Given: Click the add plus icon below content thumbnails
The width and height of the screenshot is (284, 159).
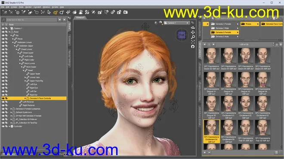Looking at the screenshot, I should click(205, 153).
